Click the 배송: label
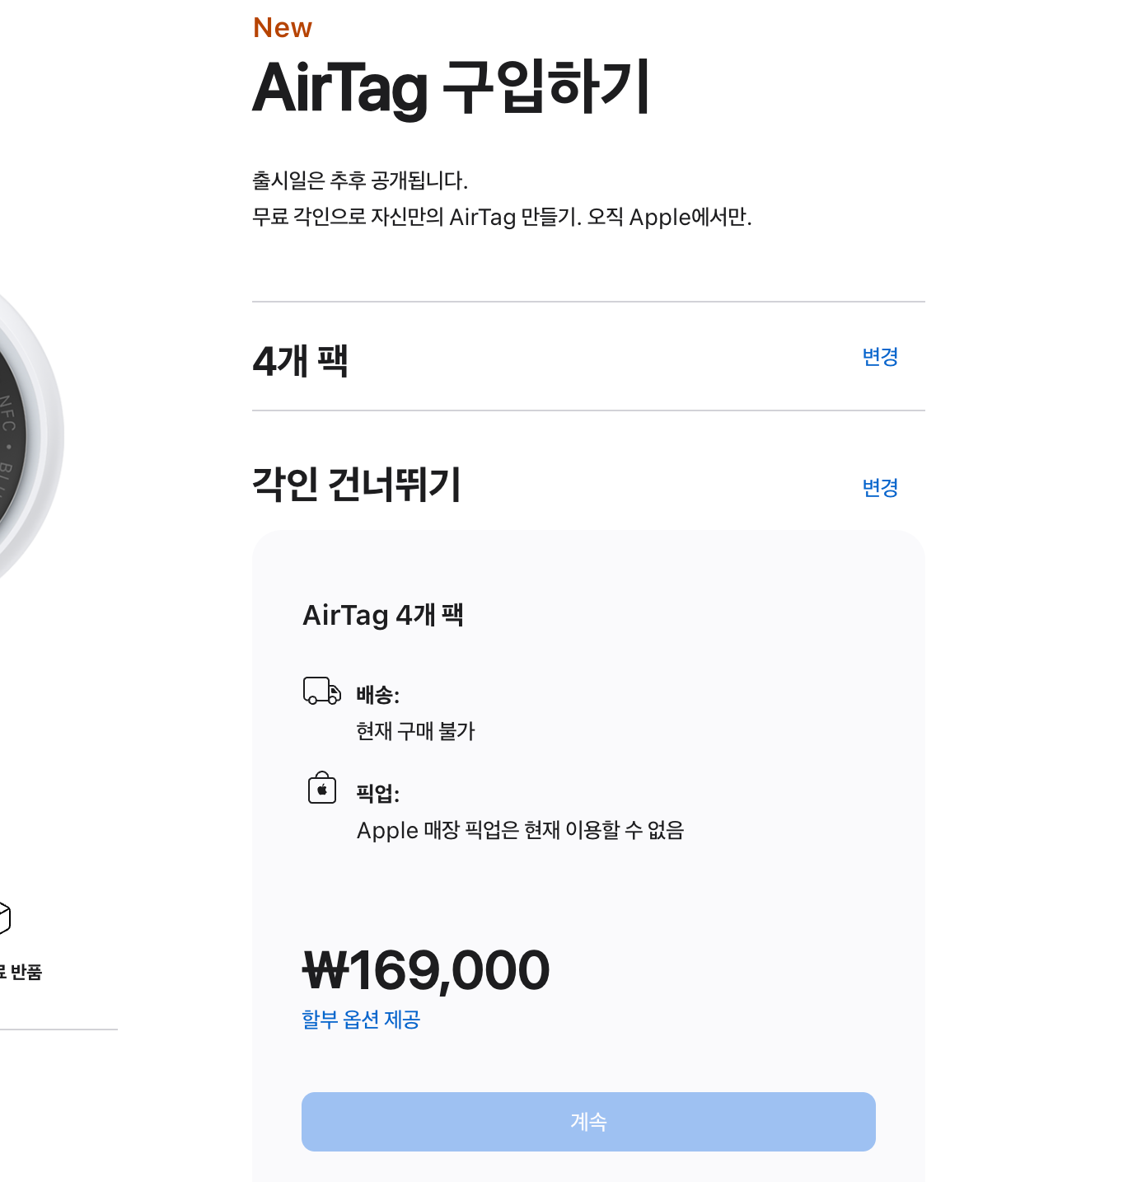 click(377, 696)
